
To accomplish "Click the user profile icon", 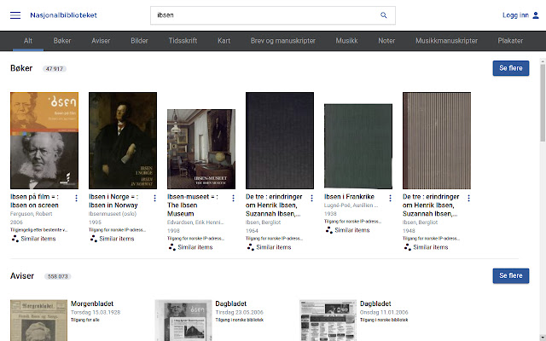I will pos(535,15).
